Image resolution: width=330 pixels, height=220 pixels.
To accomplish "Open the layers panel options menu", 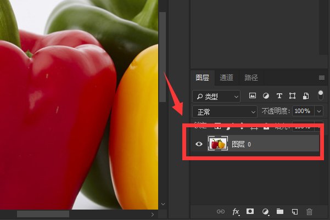I will pyautogui.click(x=322, y=77).
